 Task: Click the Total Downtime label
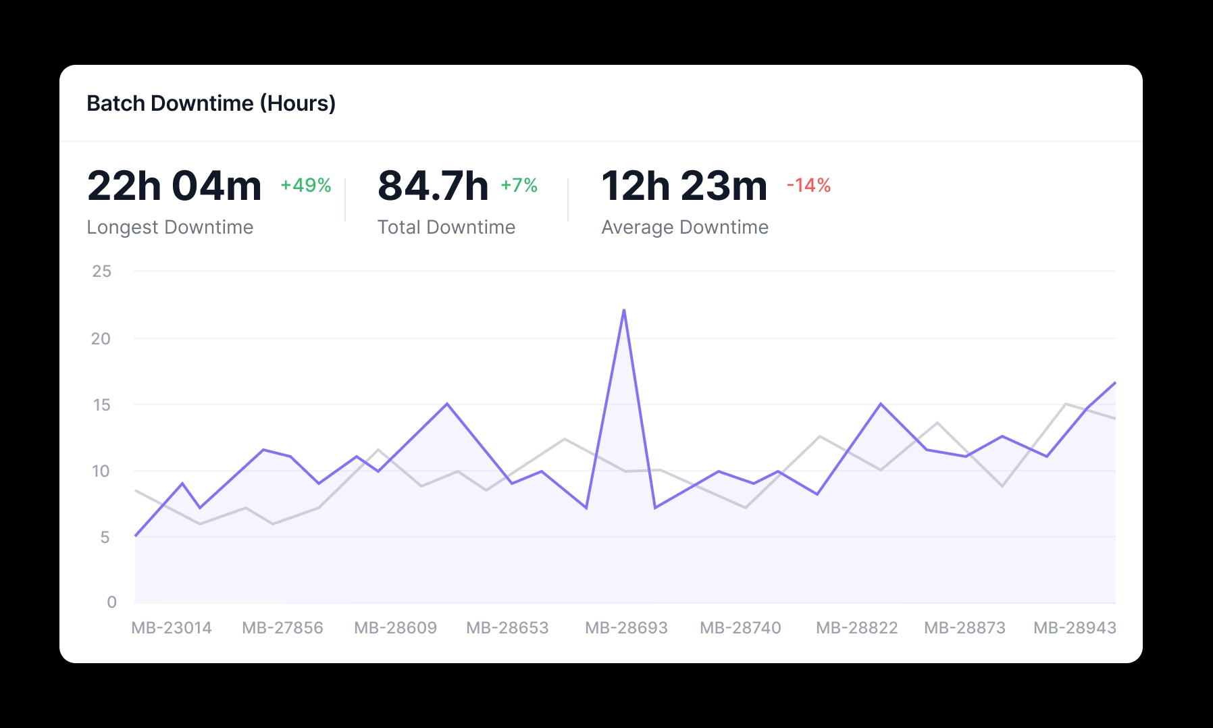click(x=446, y=228)
